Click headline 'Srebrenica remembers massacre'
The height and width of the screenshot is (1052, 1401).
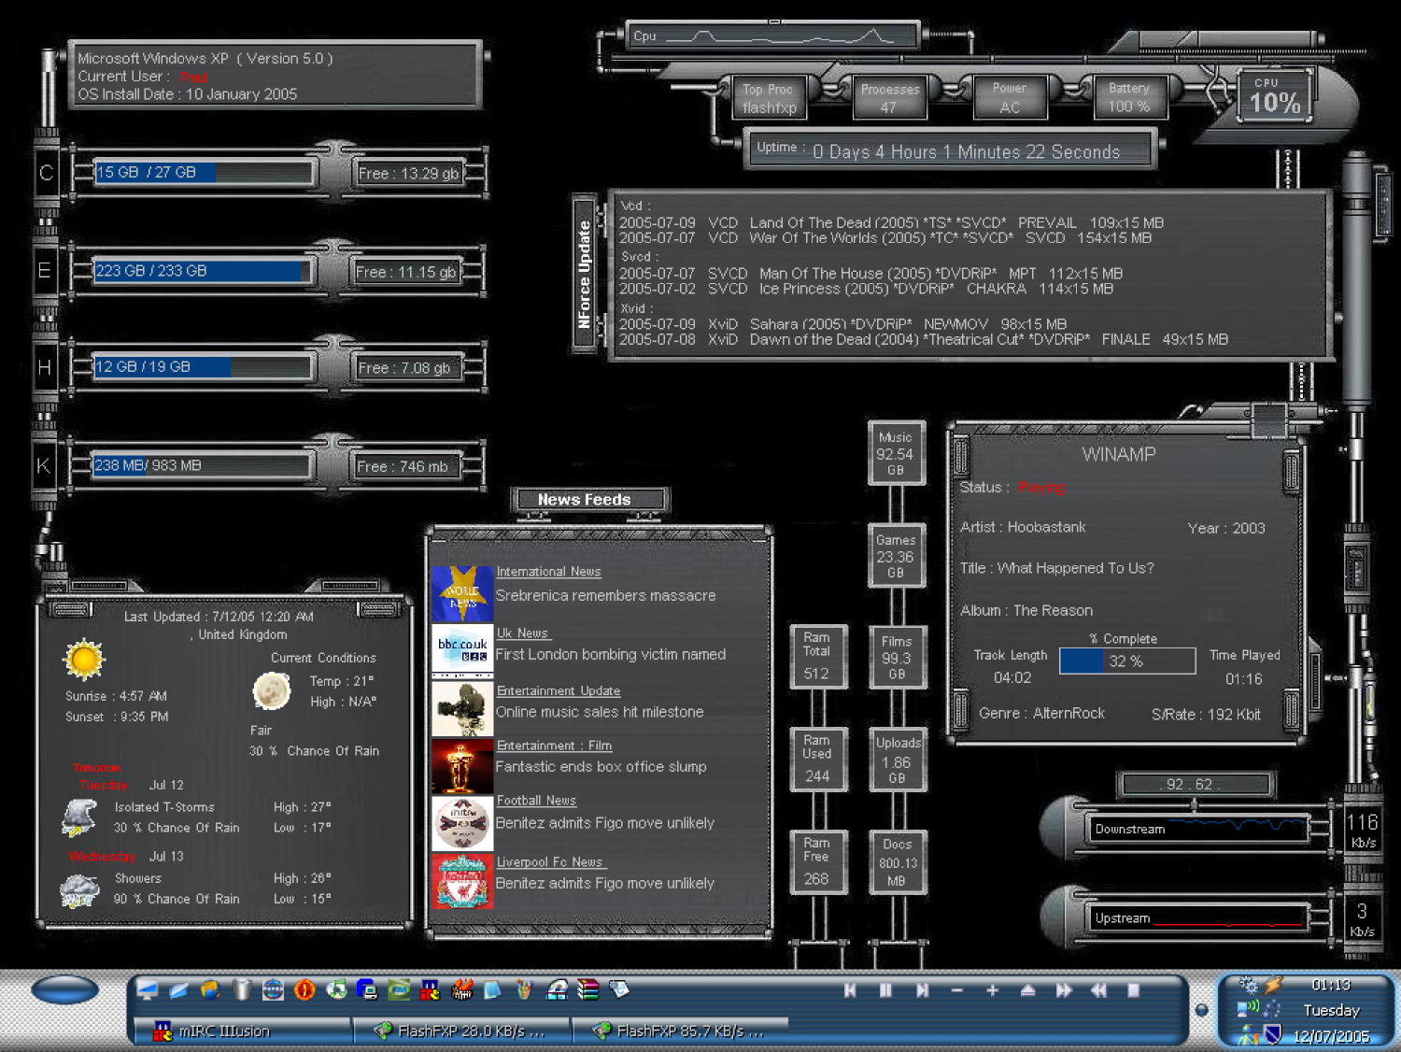[605, 595]
